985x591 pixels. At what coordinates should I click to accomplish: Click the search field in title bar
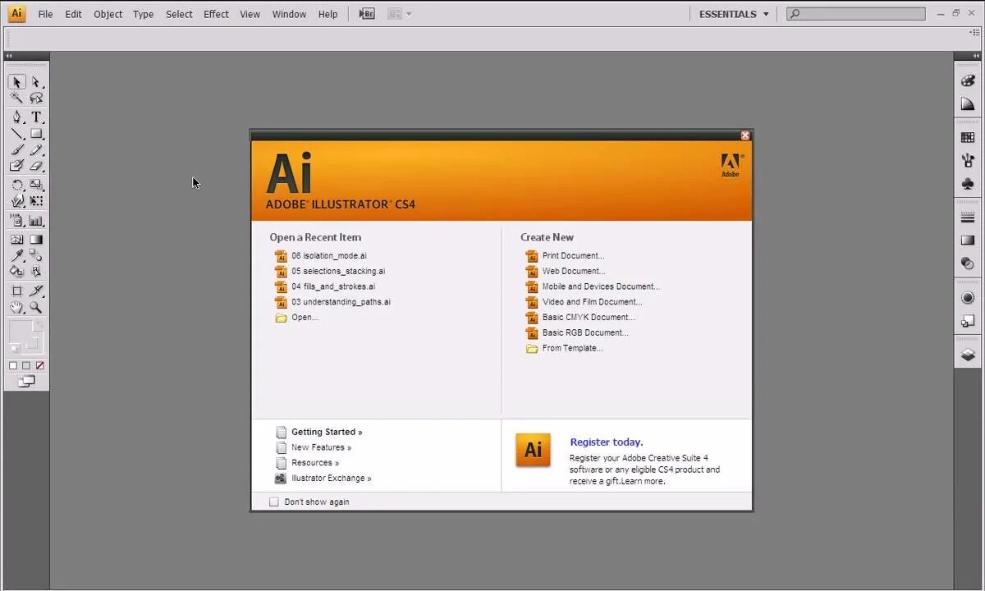coord(856,14)
